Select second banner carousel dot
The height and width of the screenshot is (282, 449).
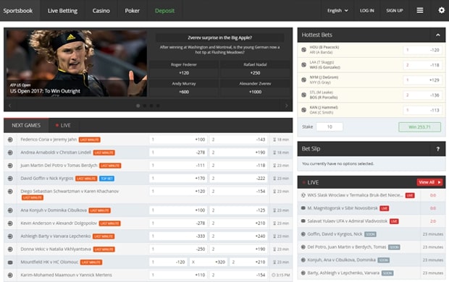(x=145, y=106)
